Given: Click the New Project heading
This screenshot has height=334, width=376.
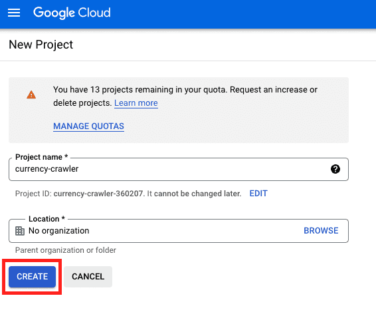Looking at the screenshot, I should point(41,45).
